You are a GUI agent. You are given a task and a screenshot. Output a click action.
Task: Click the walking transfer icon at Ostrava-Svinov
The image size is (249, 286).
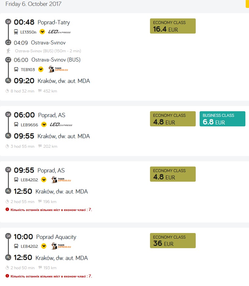pos(8,51)
